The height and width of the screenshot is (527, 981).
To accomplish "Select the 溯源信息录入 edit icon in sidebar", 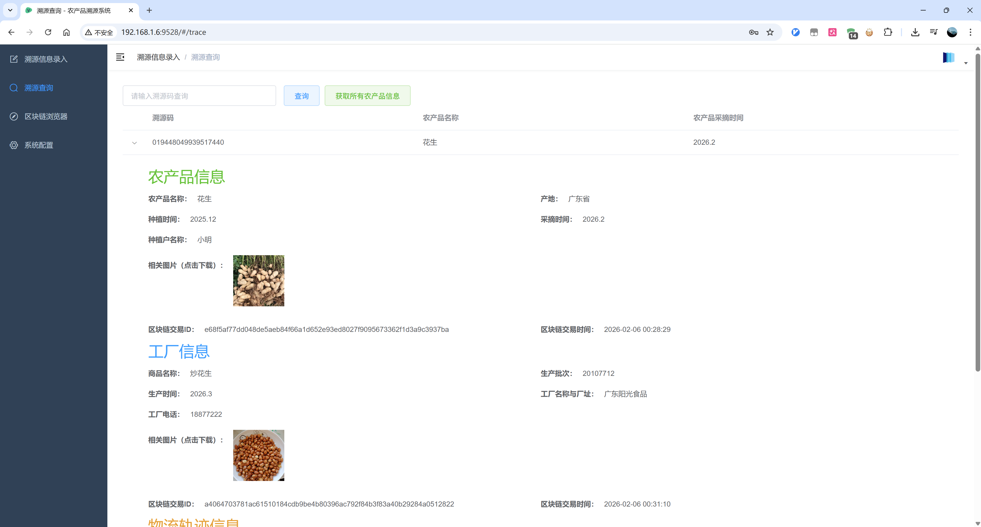I will click(x=14, y=59).
